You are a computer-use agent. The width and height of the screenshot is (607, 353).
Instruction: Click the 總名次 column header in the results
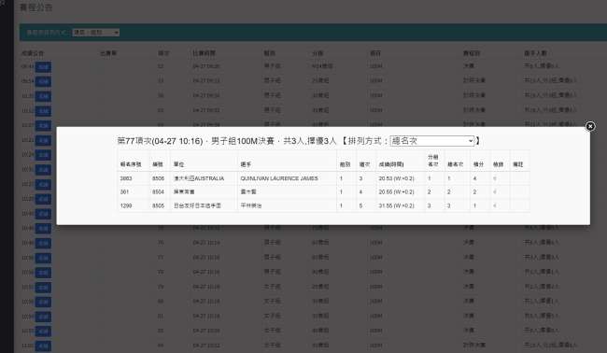tap(456, 164)
